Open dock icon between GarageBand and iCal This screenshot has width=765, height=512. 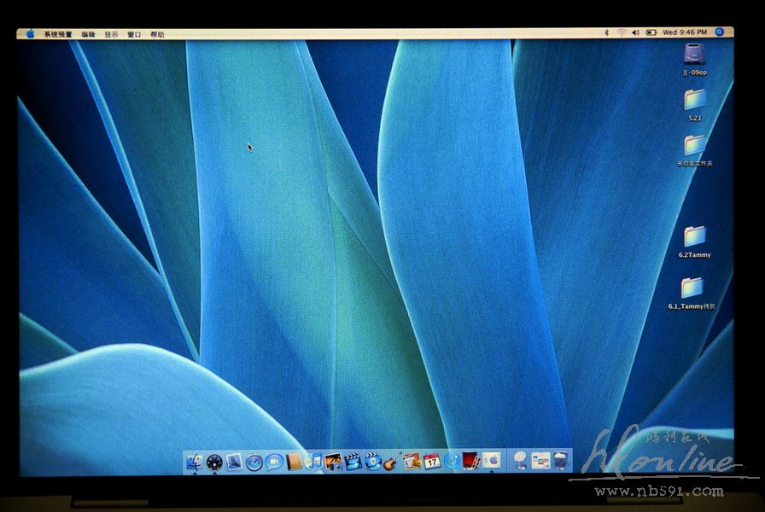pos(412,462)
